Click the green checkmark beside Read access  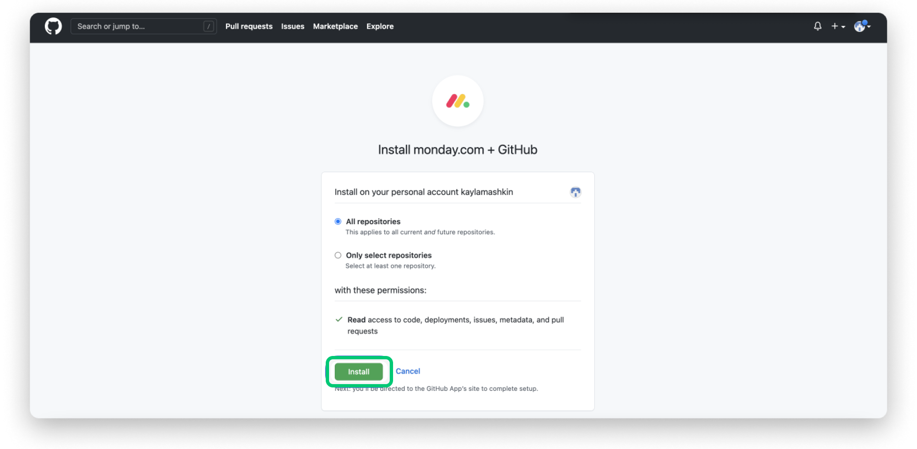pos(339,319)
